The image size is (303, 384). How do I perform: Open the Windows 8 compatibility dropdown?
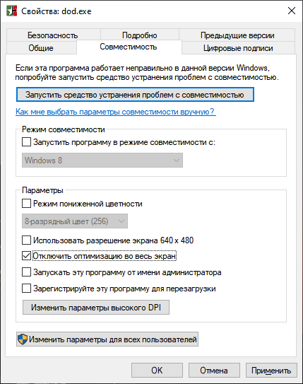click(102, 161)
